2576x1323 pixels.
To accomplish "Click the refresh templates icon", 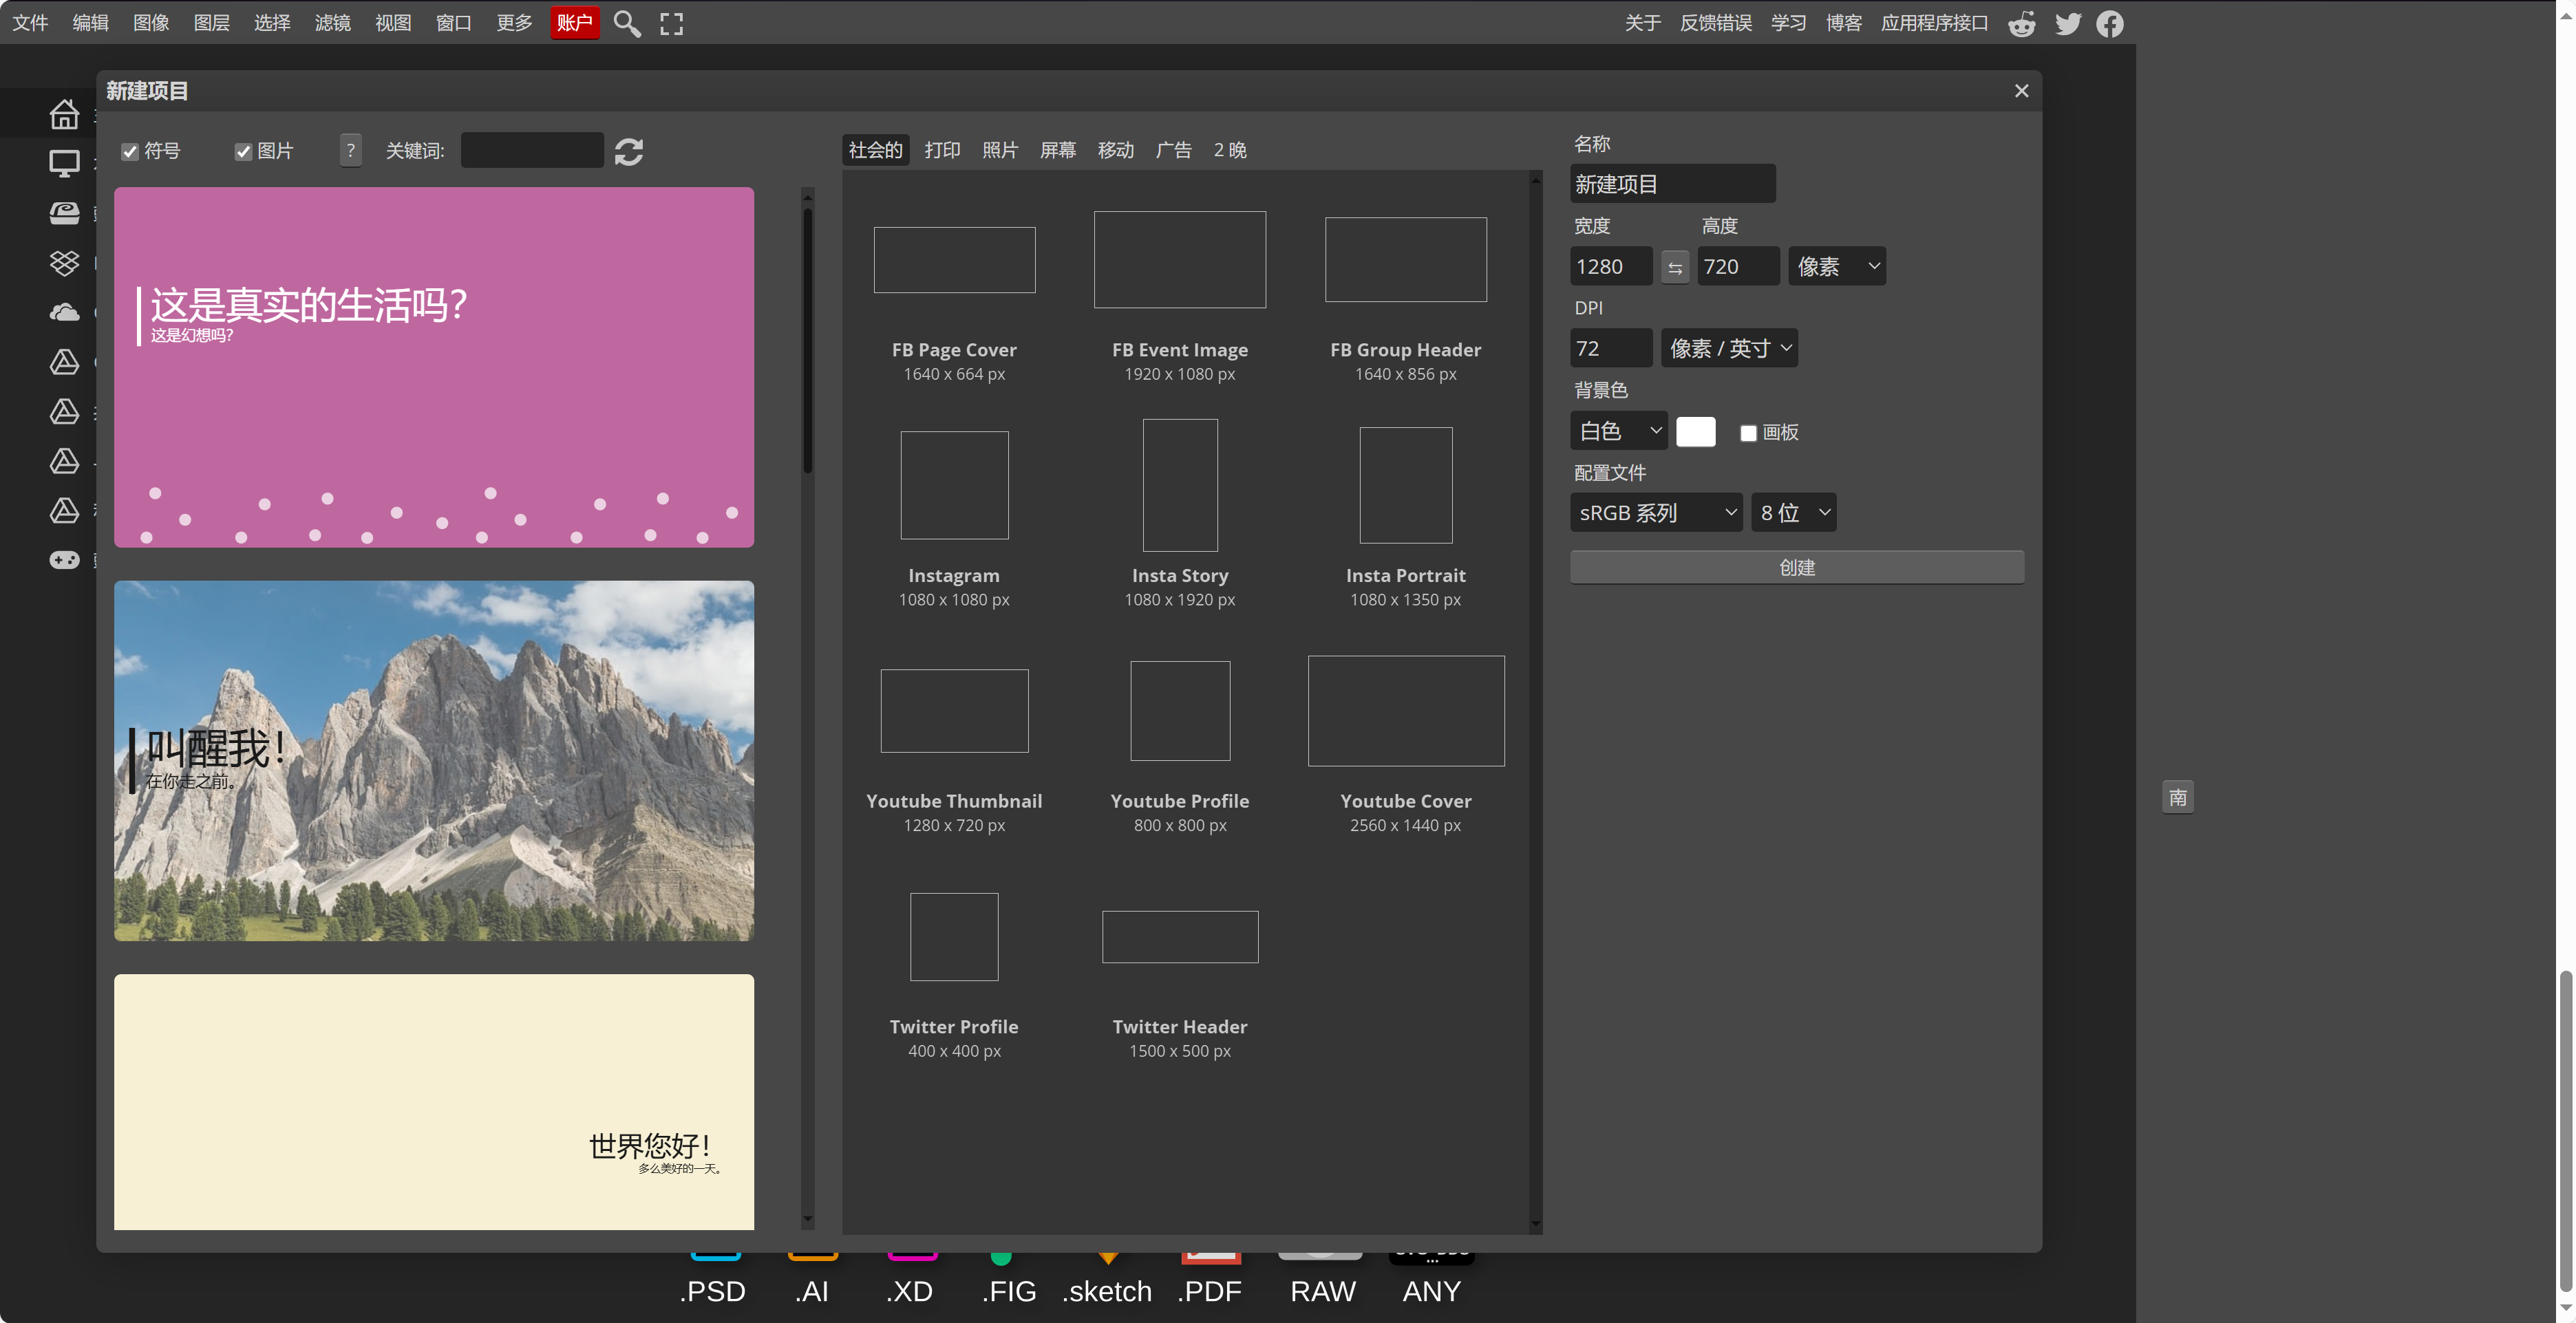I will click(628, 151).
